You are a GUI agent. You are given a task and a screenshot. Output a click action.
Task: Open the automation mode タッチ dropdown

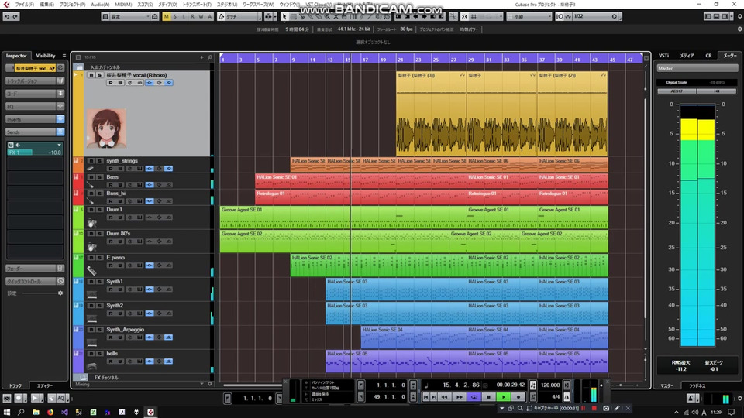(240, 16)
